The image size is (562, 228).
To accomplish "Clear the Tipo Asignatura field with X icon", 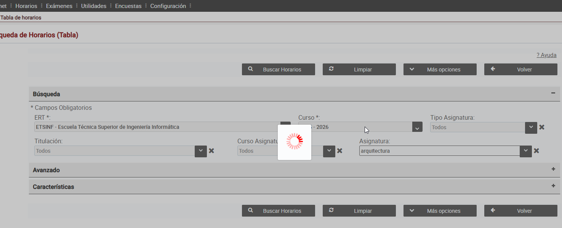I will click(x=542, y=127).
